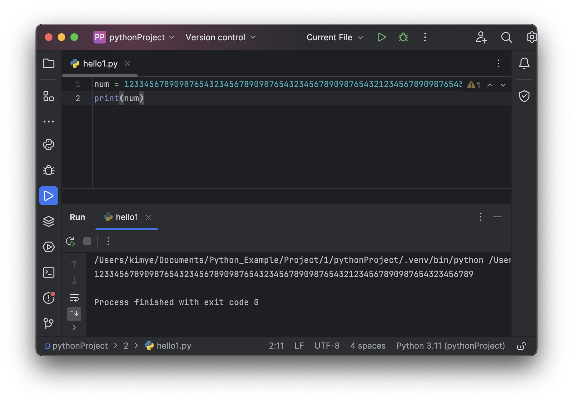Open the Debug tool window in sidebar
Image resolution: width=573 pixels, height=403 pixels.
(x=49, y=170)
